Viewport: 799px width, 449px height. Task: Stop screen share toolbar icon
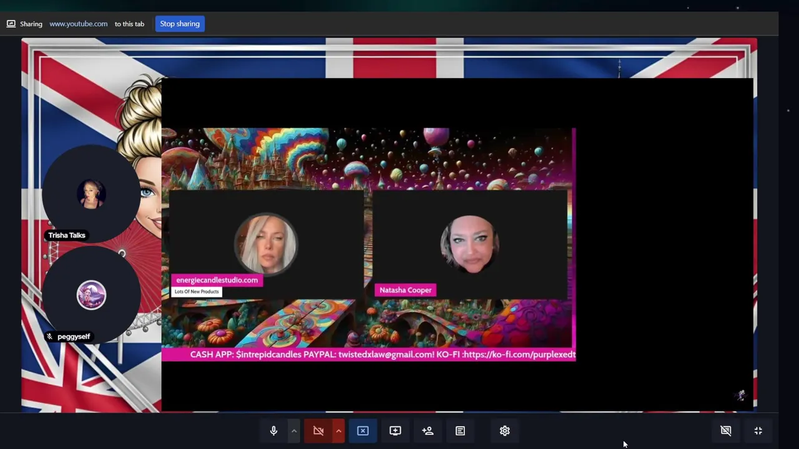click(x=363, y=431)
